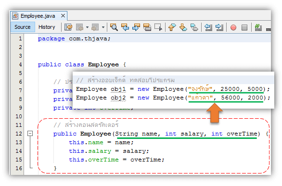Image resolution: width=282 pixels, height=186 pixels.
Task: Click 'this.name = name;' code line
Action: [x=101, y=142]
